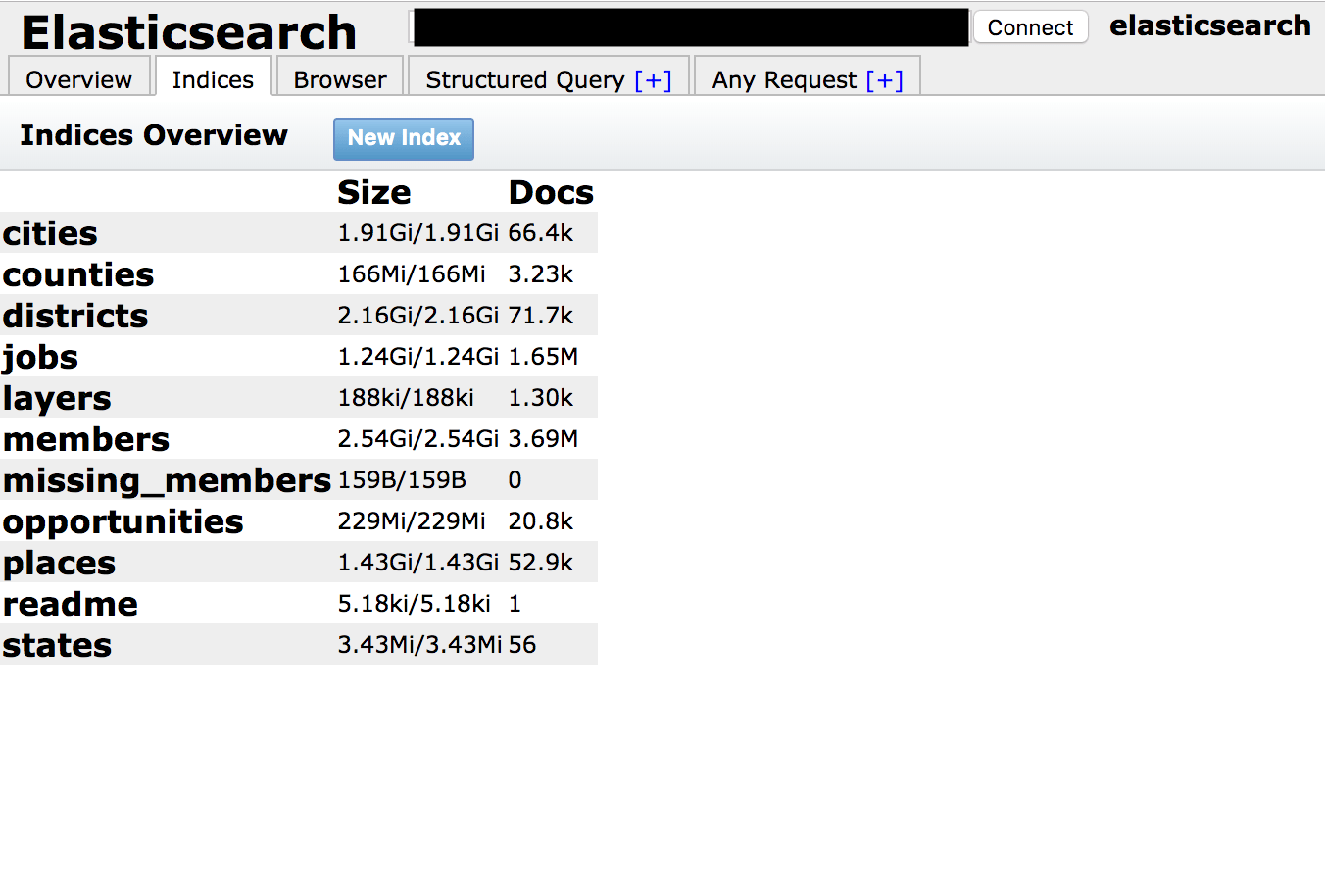This screenshot has height=892, width=1325.
Task: Select the places index name
Action: click(x=59, y=563)
